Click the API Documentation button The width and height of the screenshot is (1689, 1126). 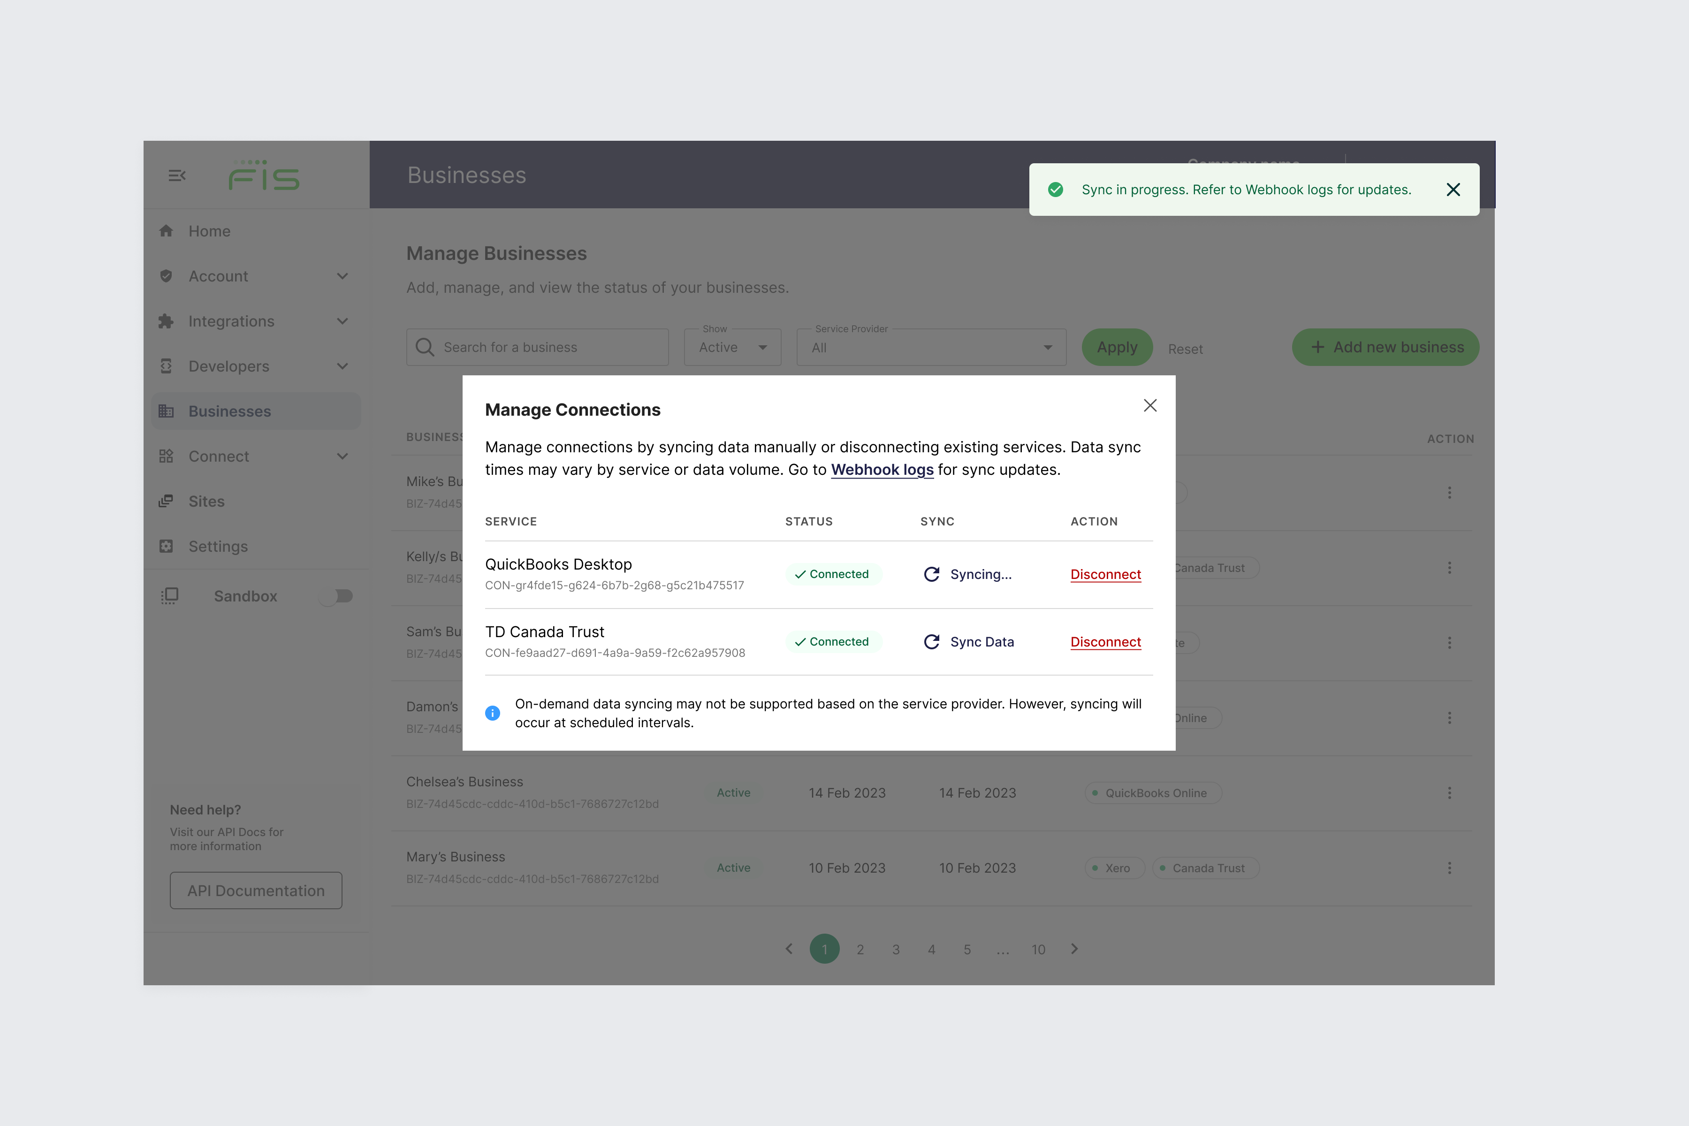[256, 890]
